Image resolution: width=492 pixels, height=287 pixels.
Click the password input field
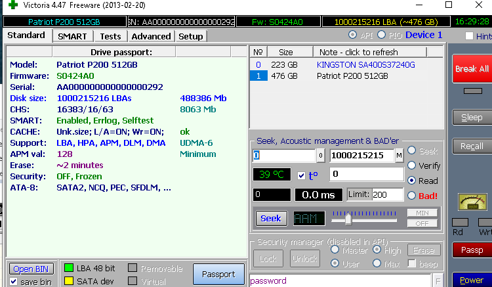340,280
